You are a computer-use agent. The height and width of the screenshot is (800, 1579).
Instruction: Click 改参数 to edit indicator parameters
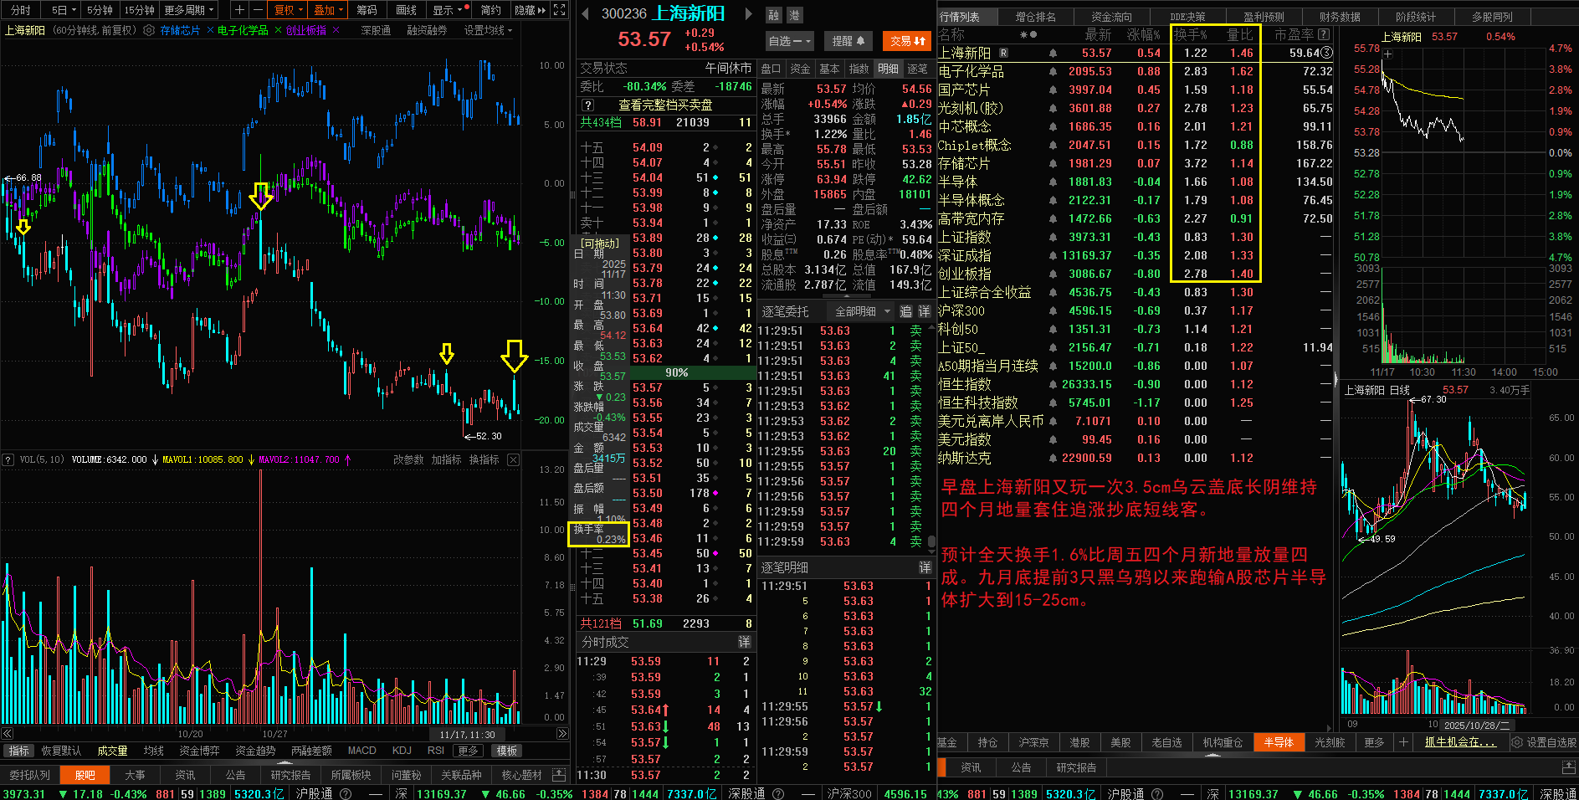tap(408, 459)
